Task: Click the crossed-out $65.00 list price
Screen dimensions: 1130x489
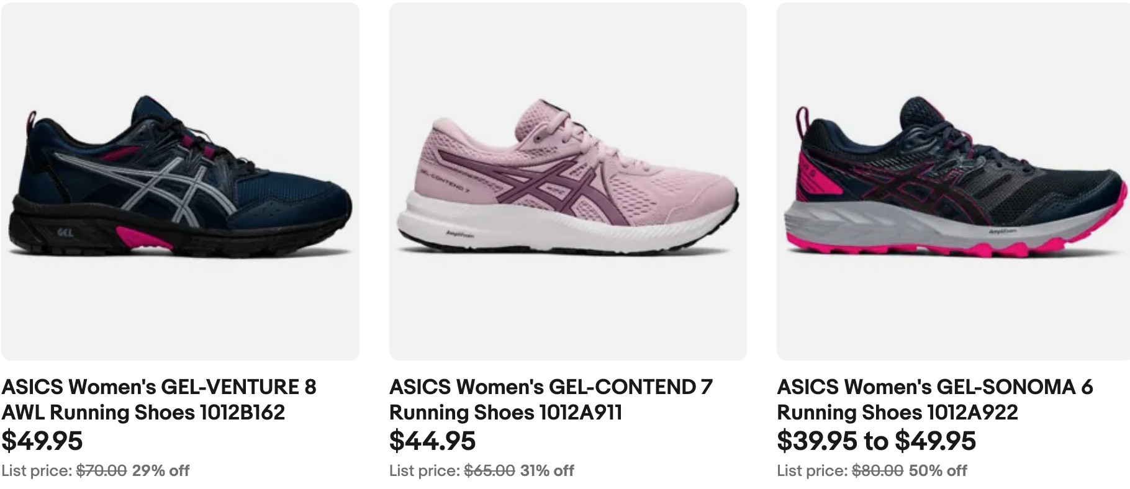Action: tap(490, 471)
